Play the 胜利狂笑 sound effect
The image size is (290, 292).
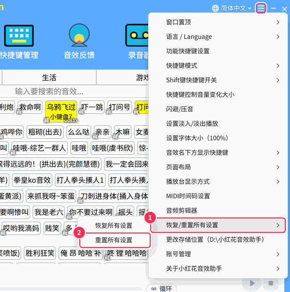pyautogui.click(x=40, y=253)
